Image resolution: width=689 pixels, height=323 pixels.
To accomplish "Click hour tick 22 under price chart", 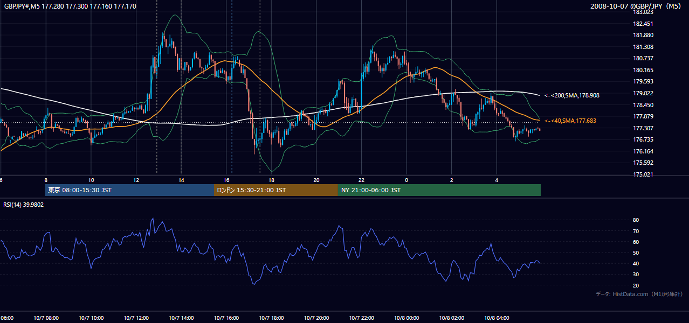I will pyautogui.click(x=361, y=180).
